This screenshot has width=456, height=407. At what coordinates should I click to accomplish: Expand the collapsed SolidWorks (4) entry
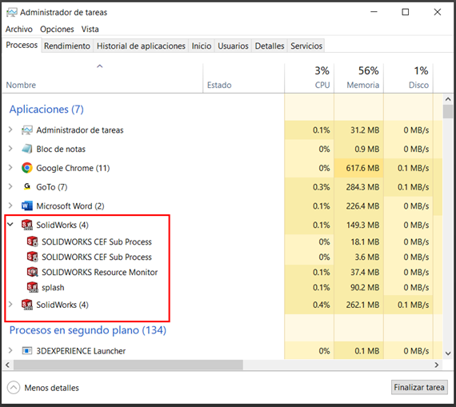10,305
